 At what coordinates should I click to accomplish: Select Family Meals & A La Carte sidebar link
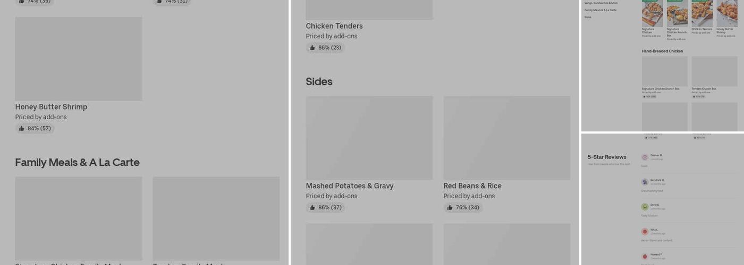(x=601, y=10)
